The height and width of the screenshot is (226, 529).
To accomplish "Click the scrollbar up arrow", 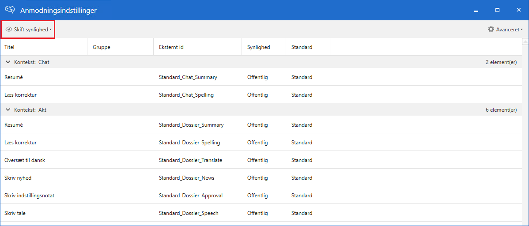I will 525,42.
